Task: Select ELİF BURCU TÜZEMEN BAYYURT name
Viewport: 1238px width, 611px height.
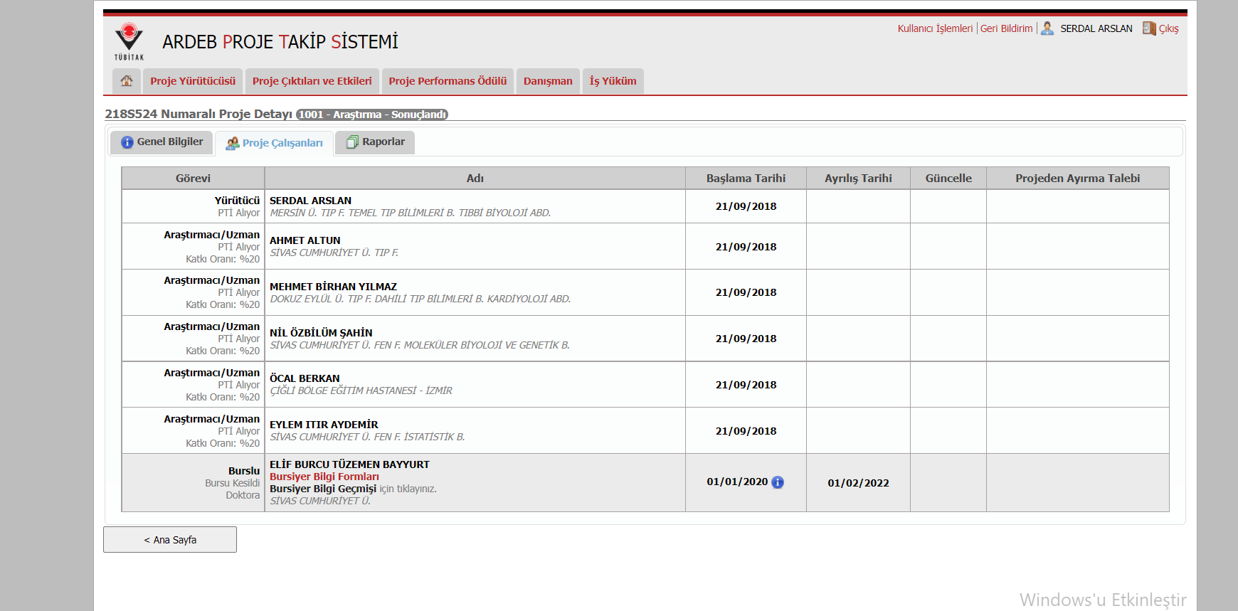Action: click(x=349, y=464)
